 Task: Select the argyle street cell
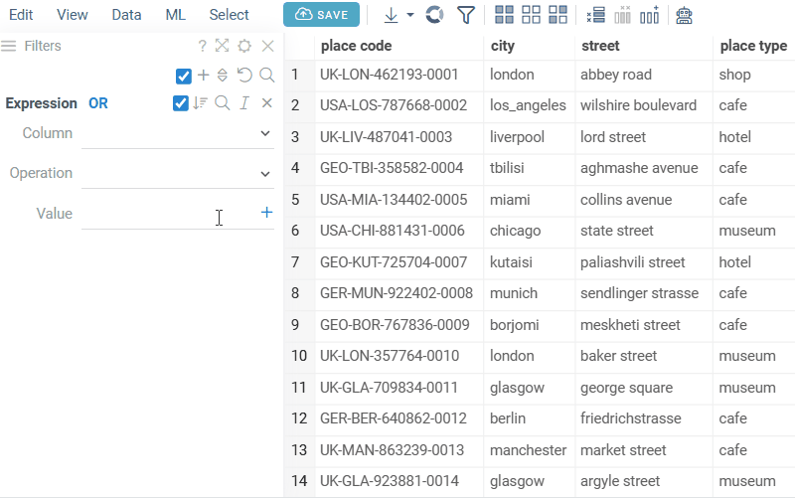[x=644, y=481]
